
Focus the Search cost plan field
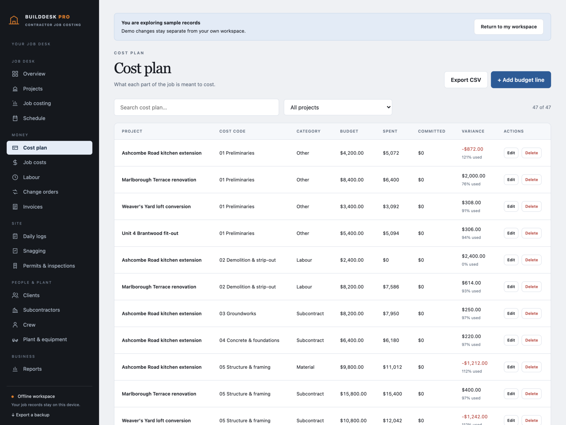point(196,107)
